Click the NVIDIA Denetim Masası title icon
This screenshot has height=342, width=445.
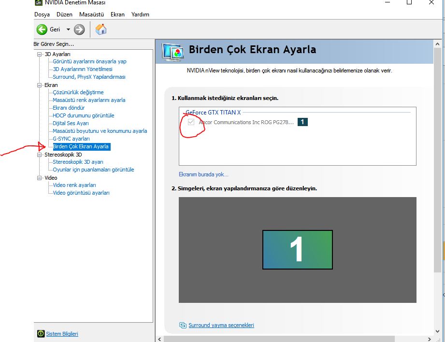[39, 2]
